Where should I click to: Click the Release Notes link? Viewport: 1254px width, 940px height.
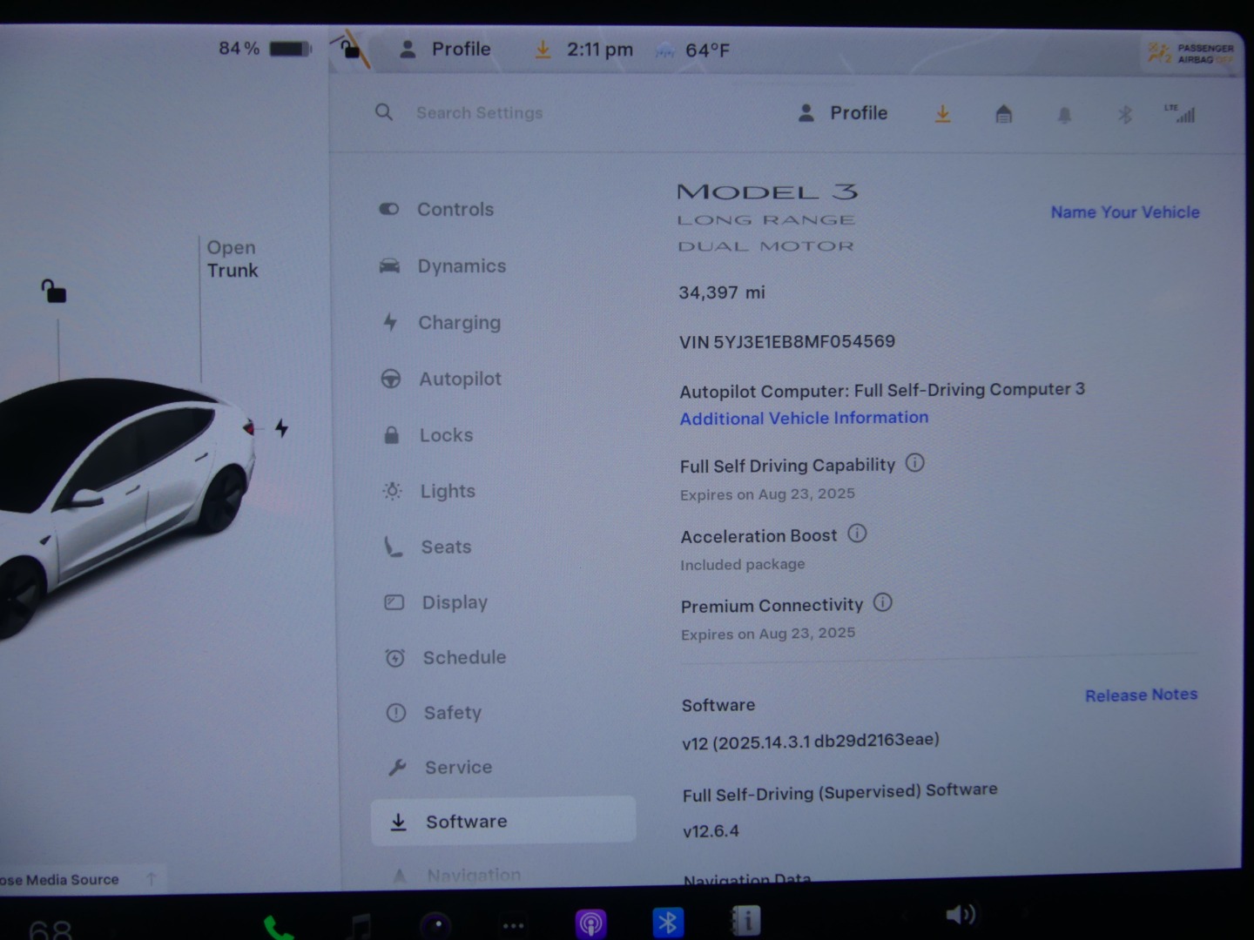1141,695
